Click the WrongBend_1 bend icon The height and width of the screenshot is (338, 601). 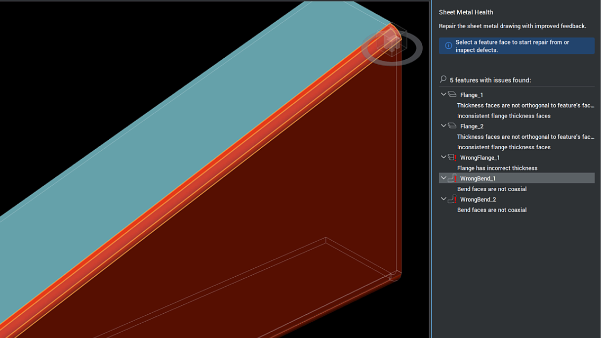[452, 178]
